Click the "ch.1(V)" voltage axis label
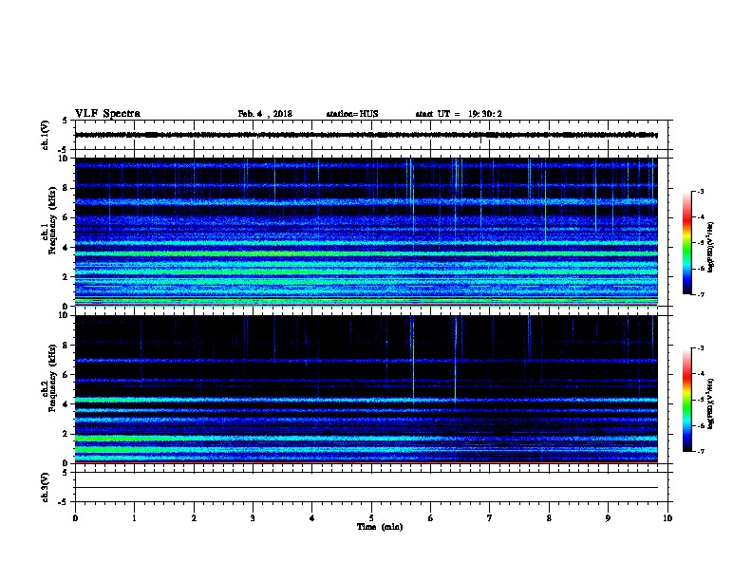Image resolution: width=752 pixels, height=581 pixels. pos(45,135)
